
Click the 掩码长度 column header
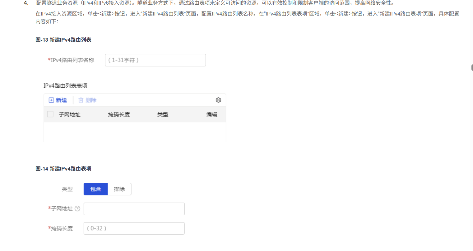tap(119, 115)
